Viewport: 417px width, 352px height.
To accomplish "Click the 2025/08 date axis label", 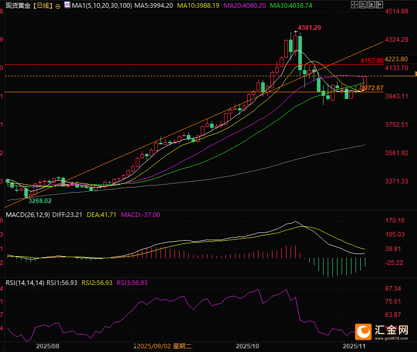I will pyautogui.click(x=47, y=346).
